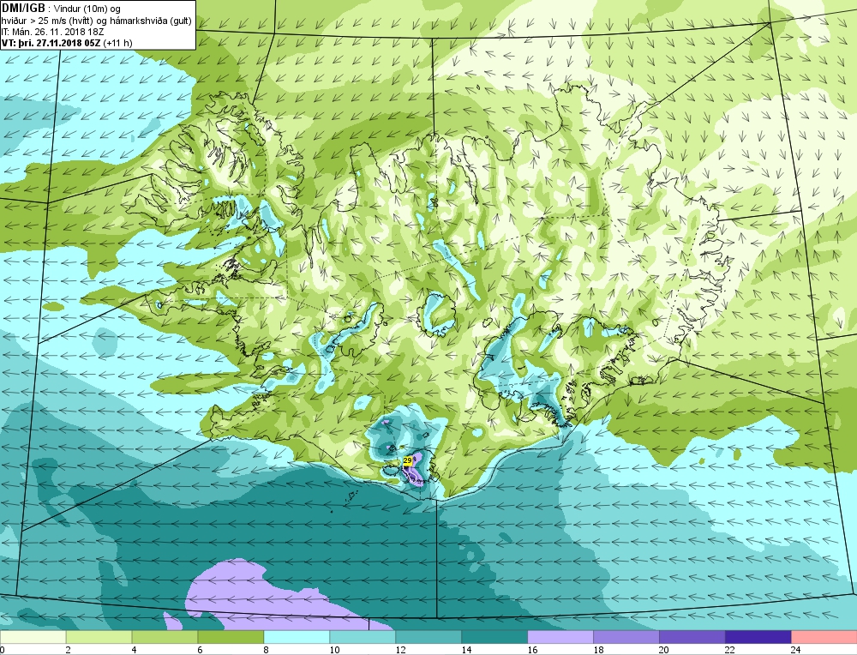Select the violet 20–22 m/s legend swatch
The image size is (857, 655).
(692, 637)
